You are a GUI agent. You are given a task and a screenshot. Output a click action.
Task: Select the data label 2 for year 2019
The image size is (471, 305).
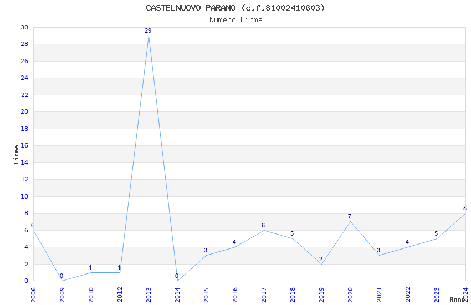321,259
